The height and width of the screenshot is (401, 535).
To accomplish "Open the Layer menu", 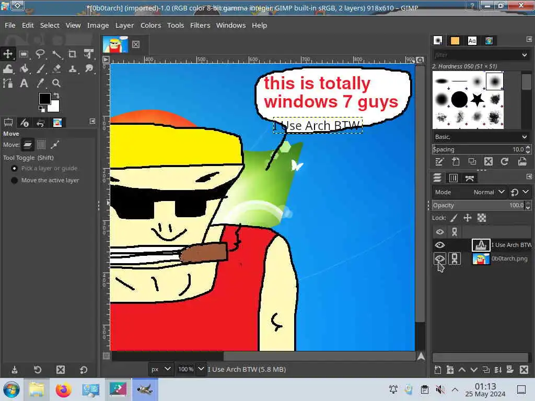I will pyautogui.click(x=124, y=25).
